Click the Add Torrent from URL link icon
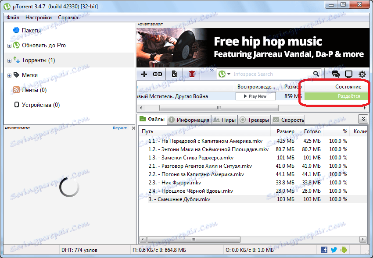Viewport: 373px width, 258px height. [158, 74]
